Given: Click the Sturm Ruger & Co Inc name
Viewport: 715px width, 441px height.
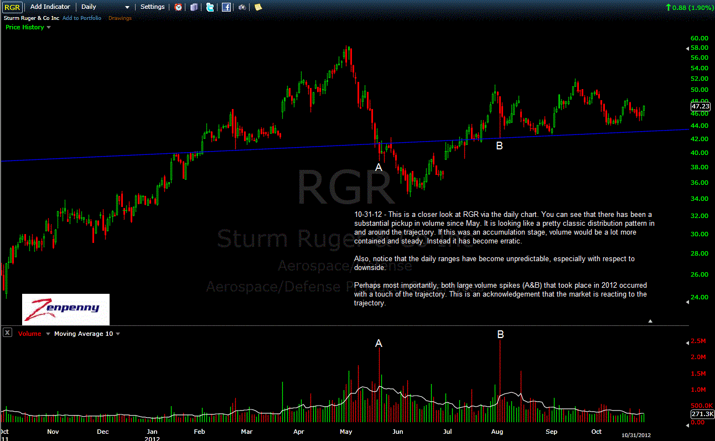Looking at the screenshot, I should [x=32, y=18].
